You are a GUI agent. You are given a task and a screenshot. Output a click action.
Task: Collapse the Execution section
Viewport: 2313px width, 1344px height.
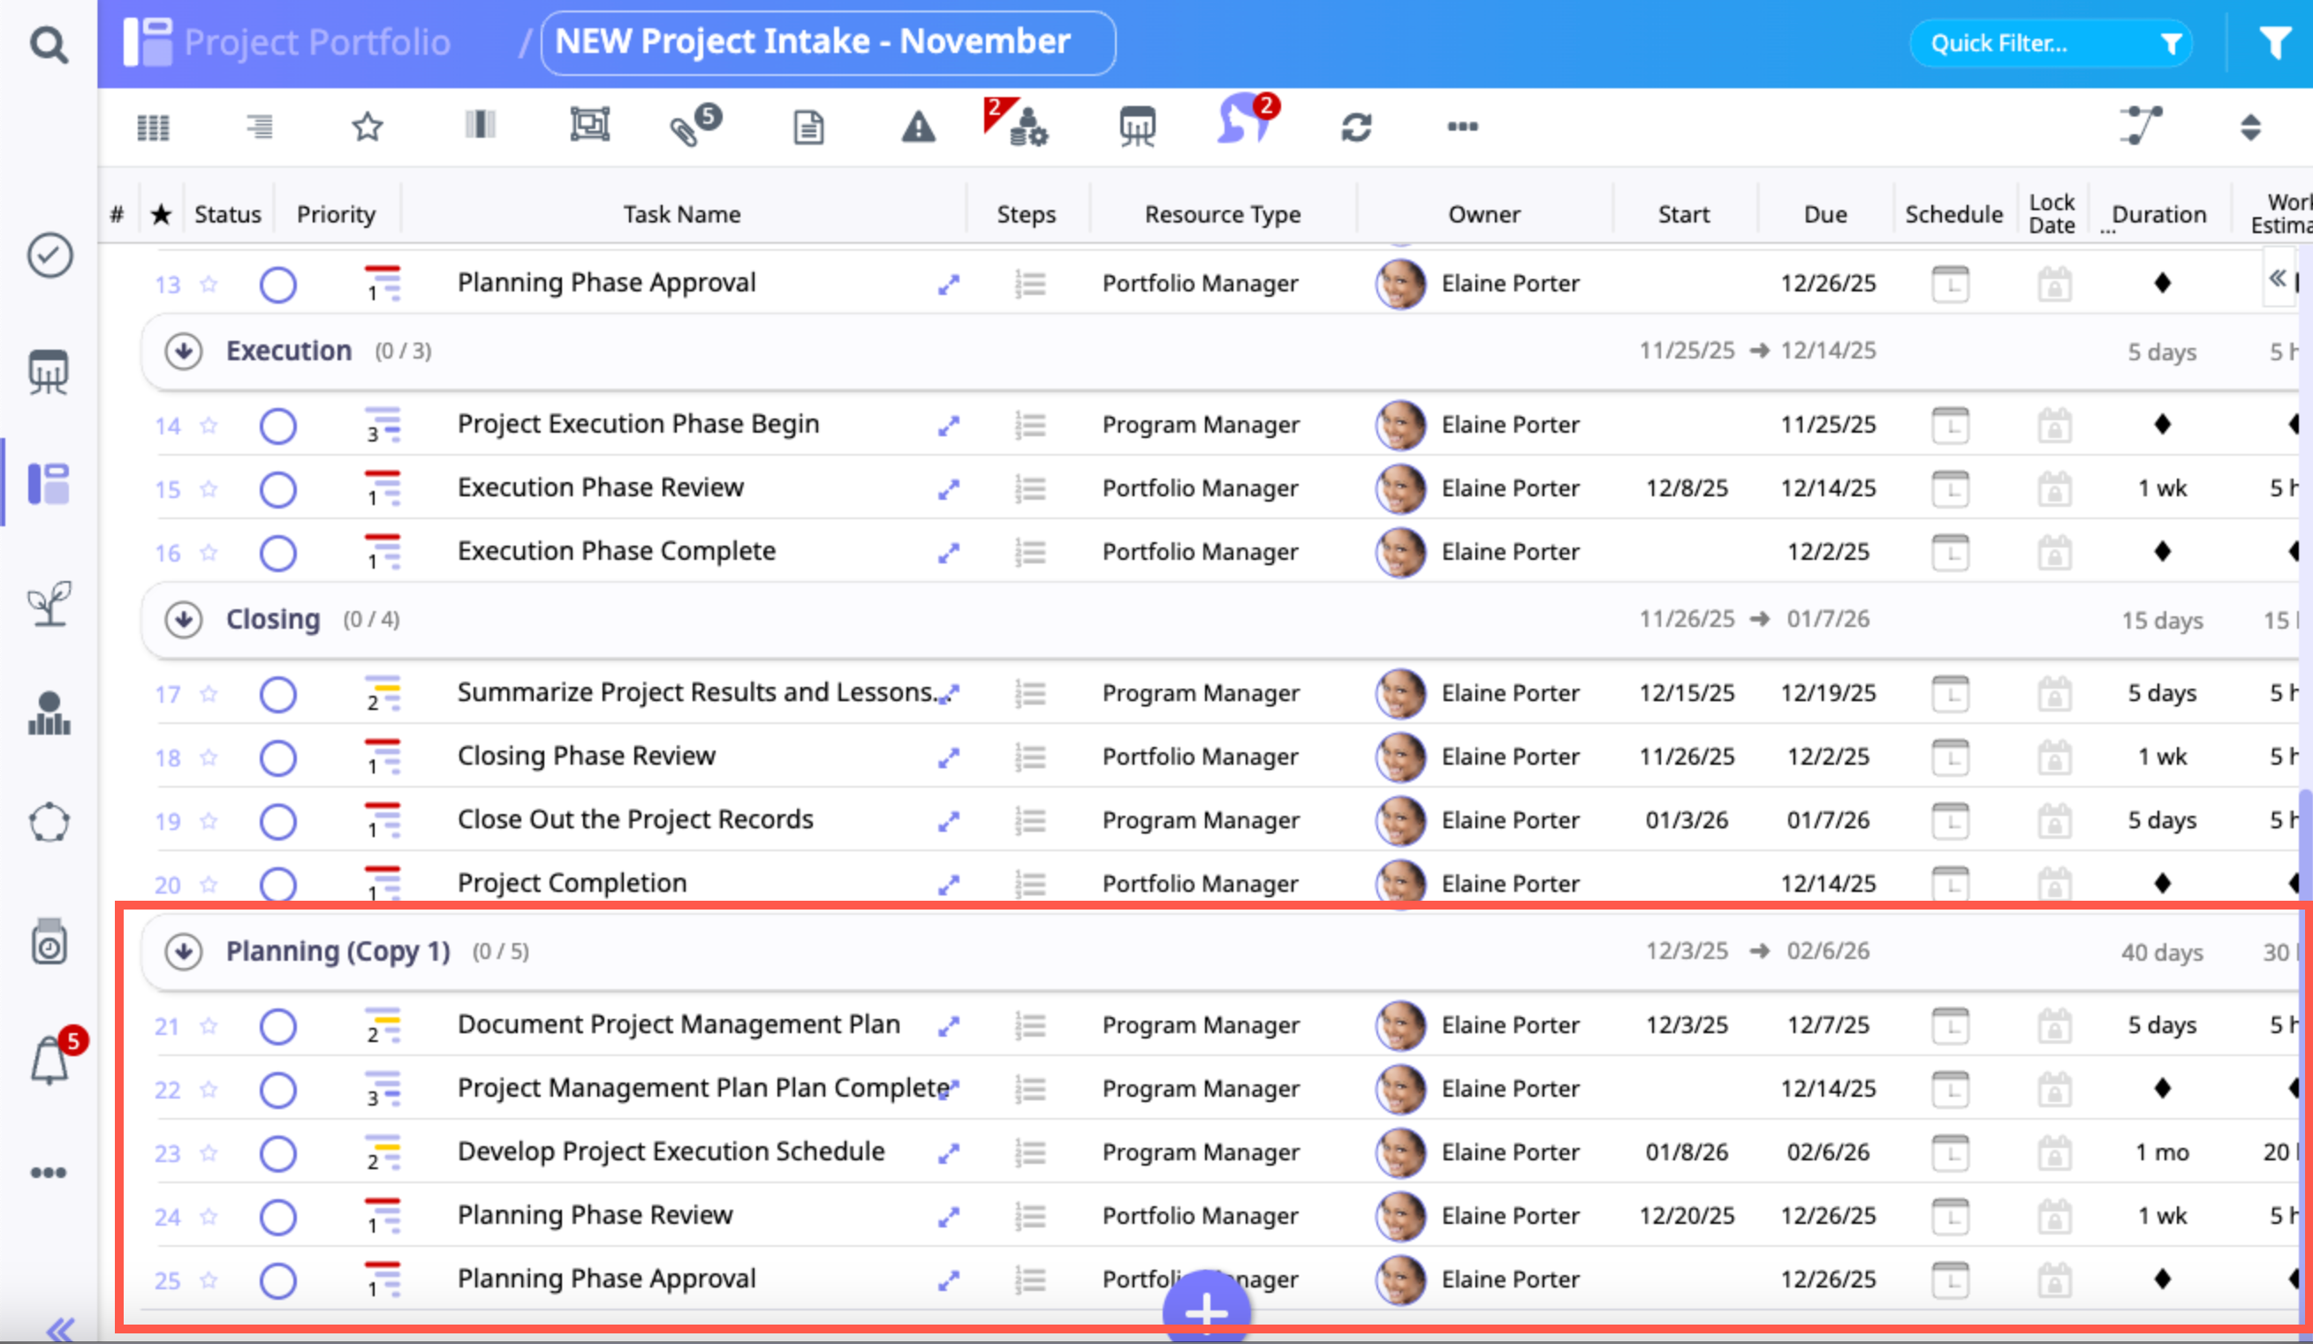click(184, 351)
